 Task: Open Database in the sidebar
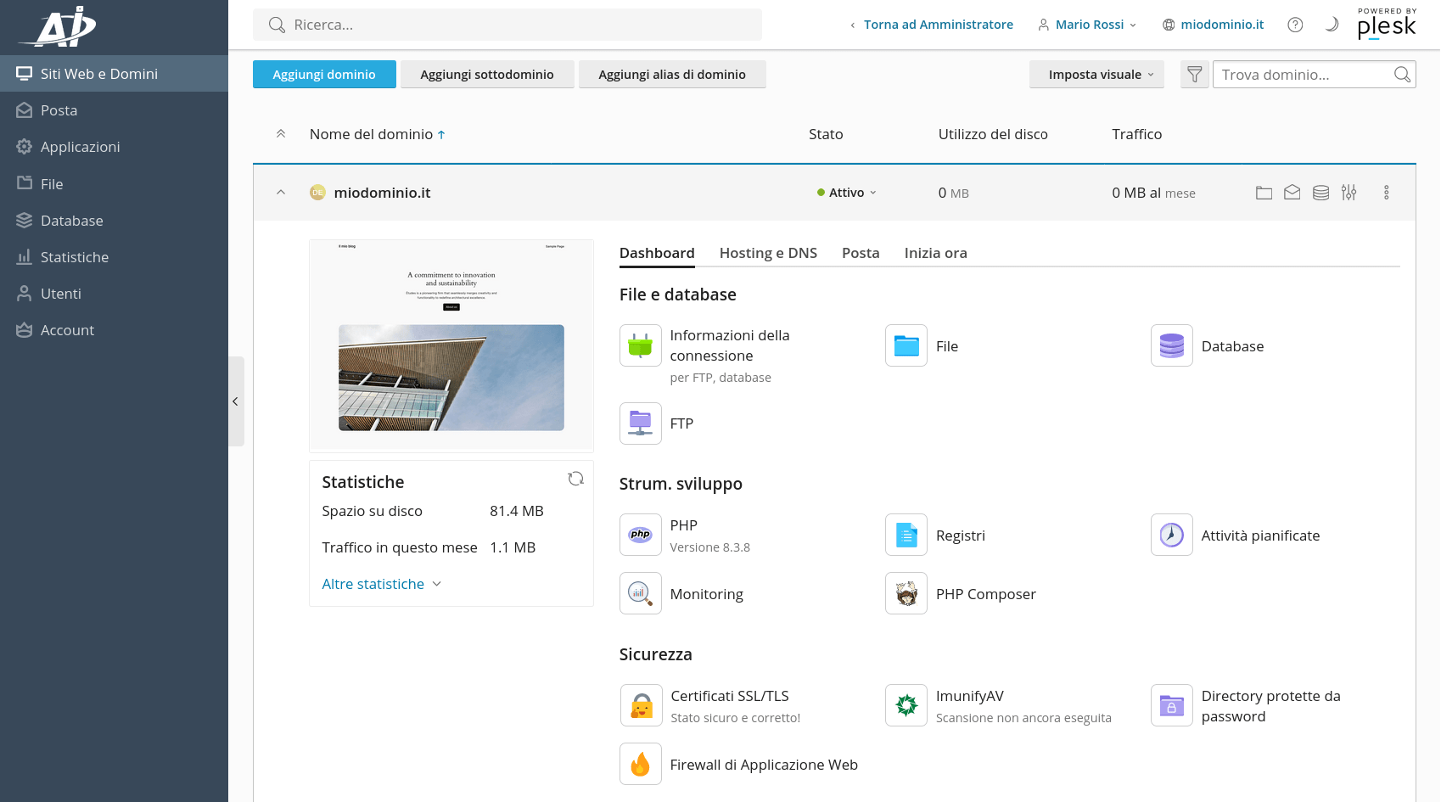point(114,221)
